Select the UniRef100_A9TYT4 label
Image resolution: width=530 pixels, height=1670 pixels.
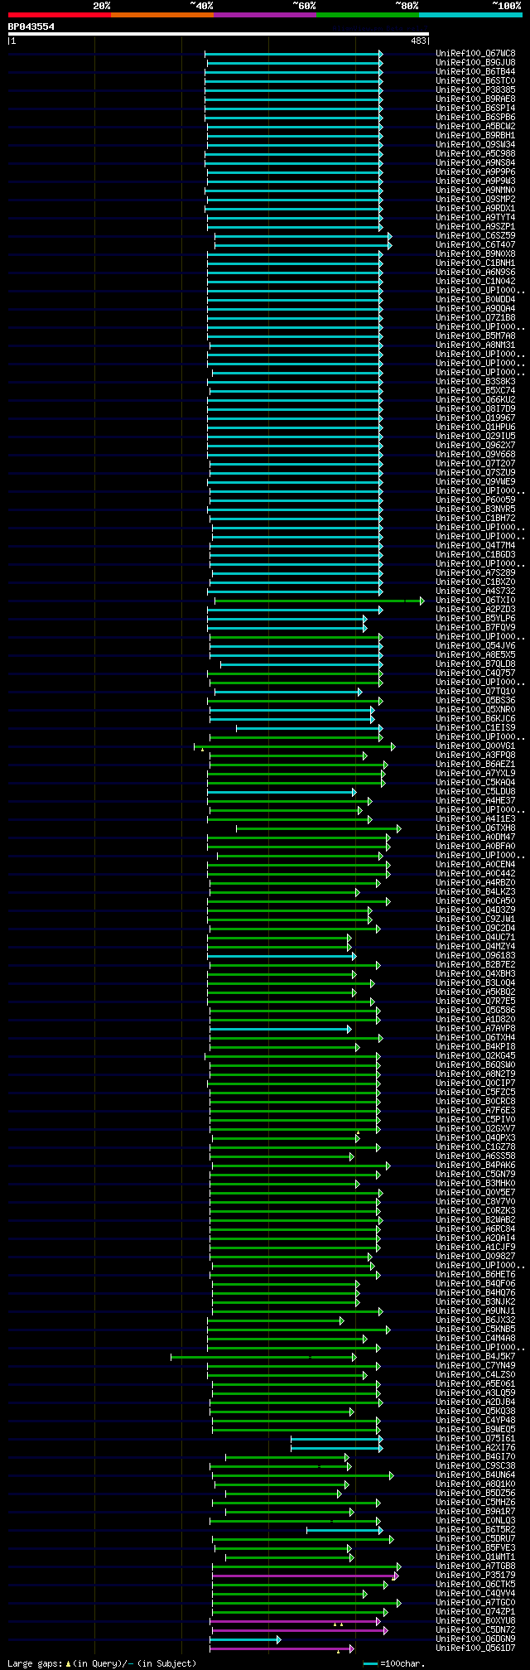475,217
